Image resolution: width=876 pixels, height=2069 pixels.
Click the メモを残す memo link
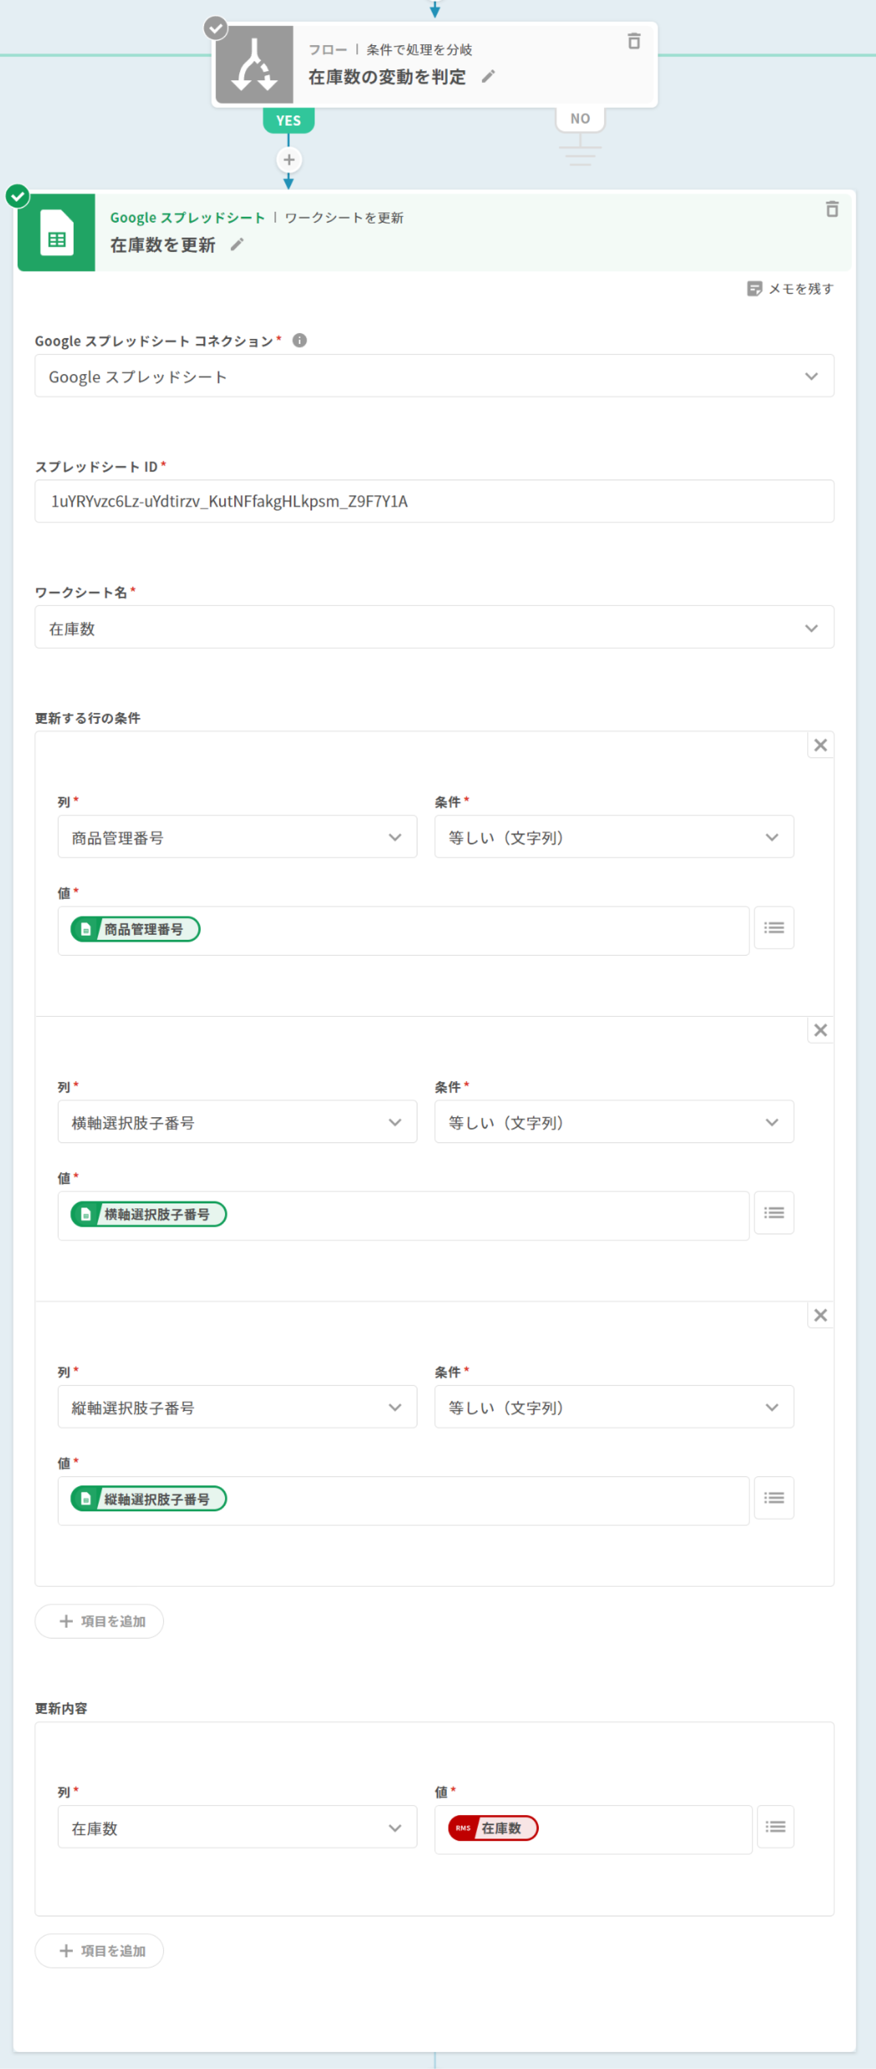click(790, 288)
